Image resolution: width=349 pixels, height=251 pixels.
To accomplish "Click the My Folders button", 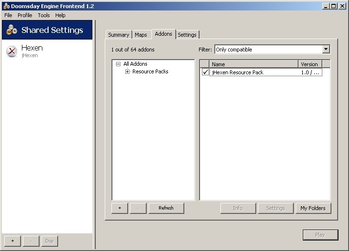I will point(313,208).
